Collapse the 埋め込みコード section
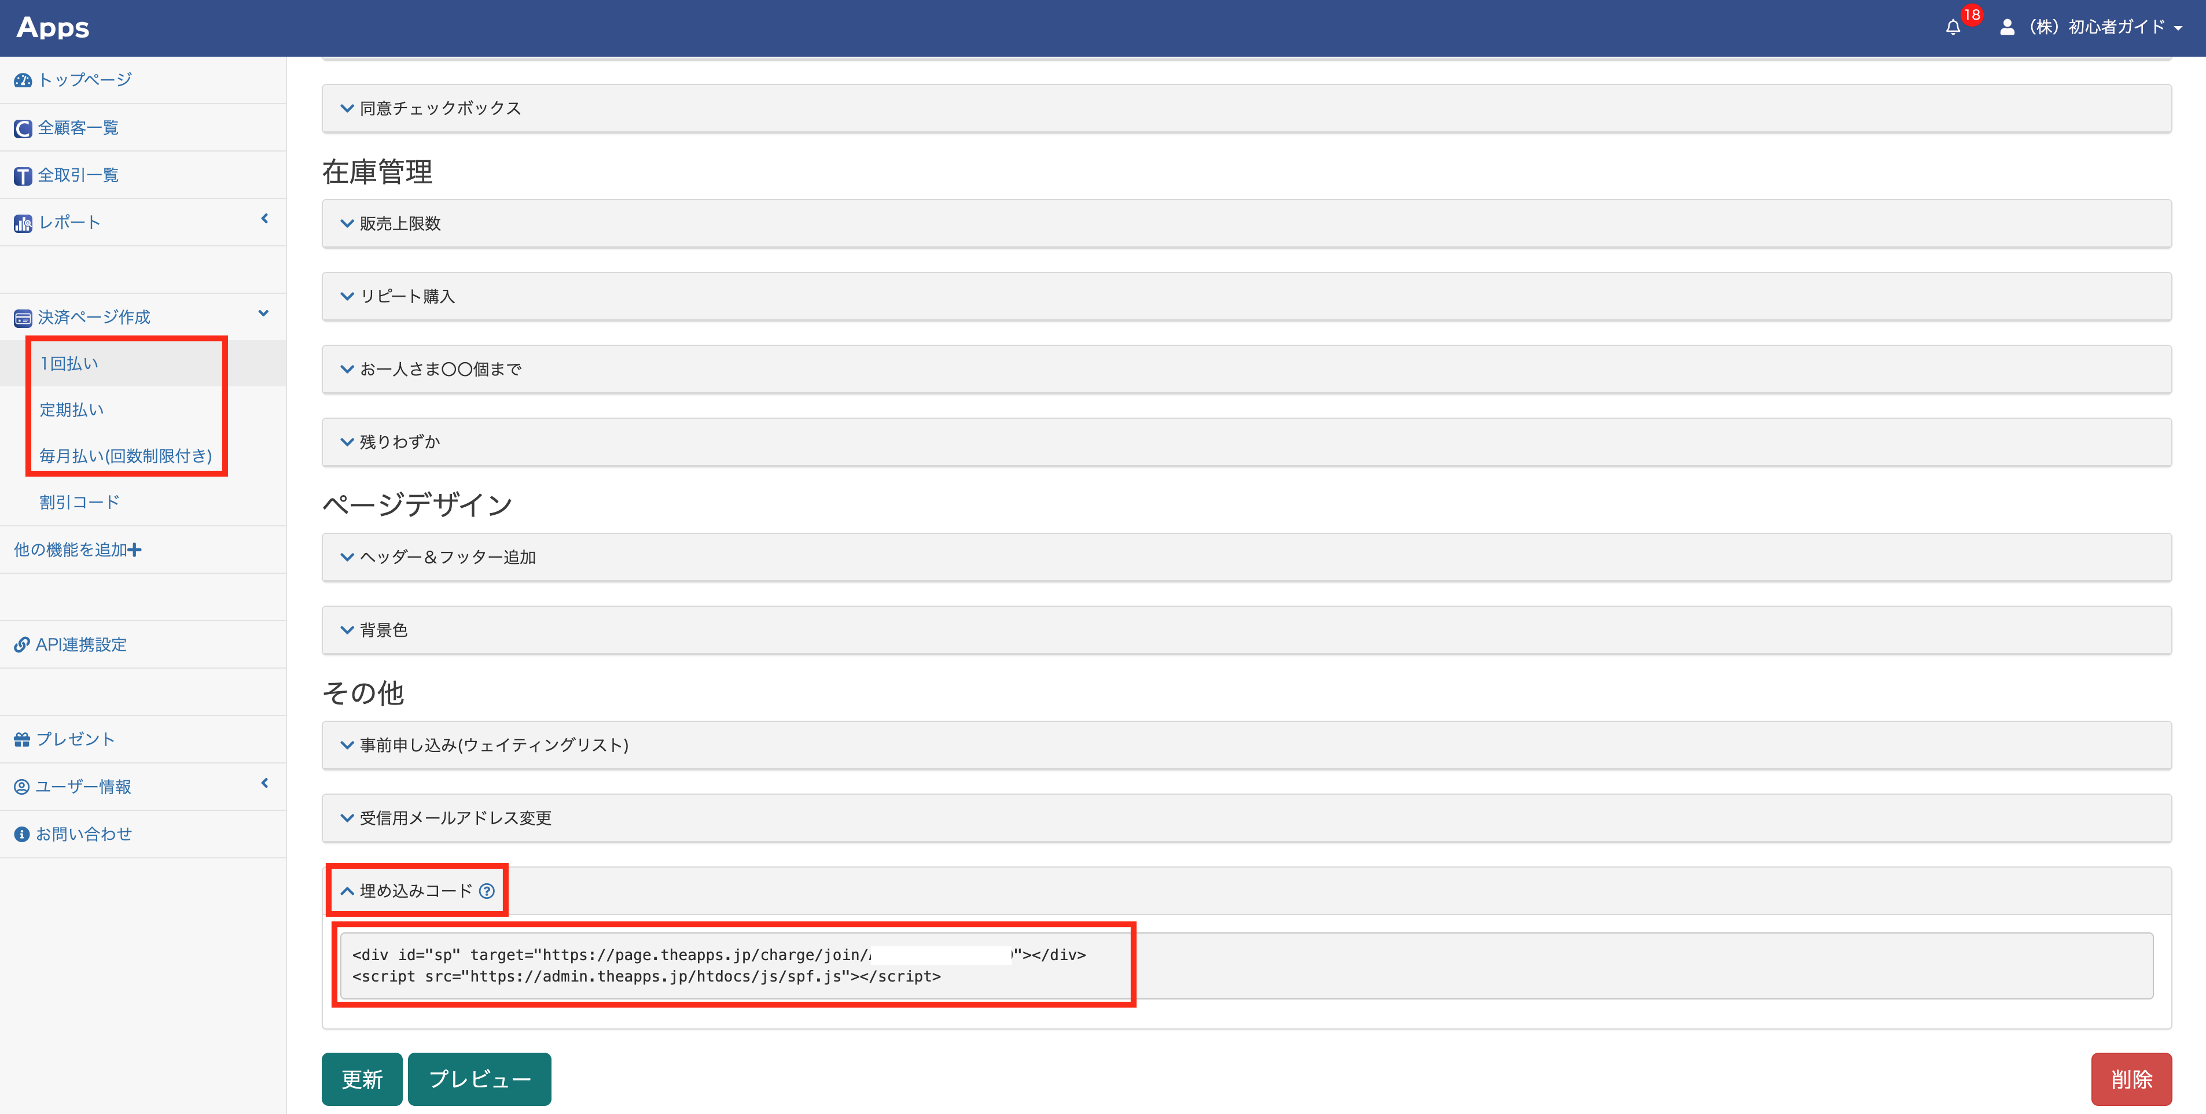 point(1246,891)
